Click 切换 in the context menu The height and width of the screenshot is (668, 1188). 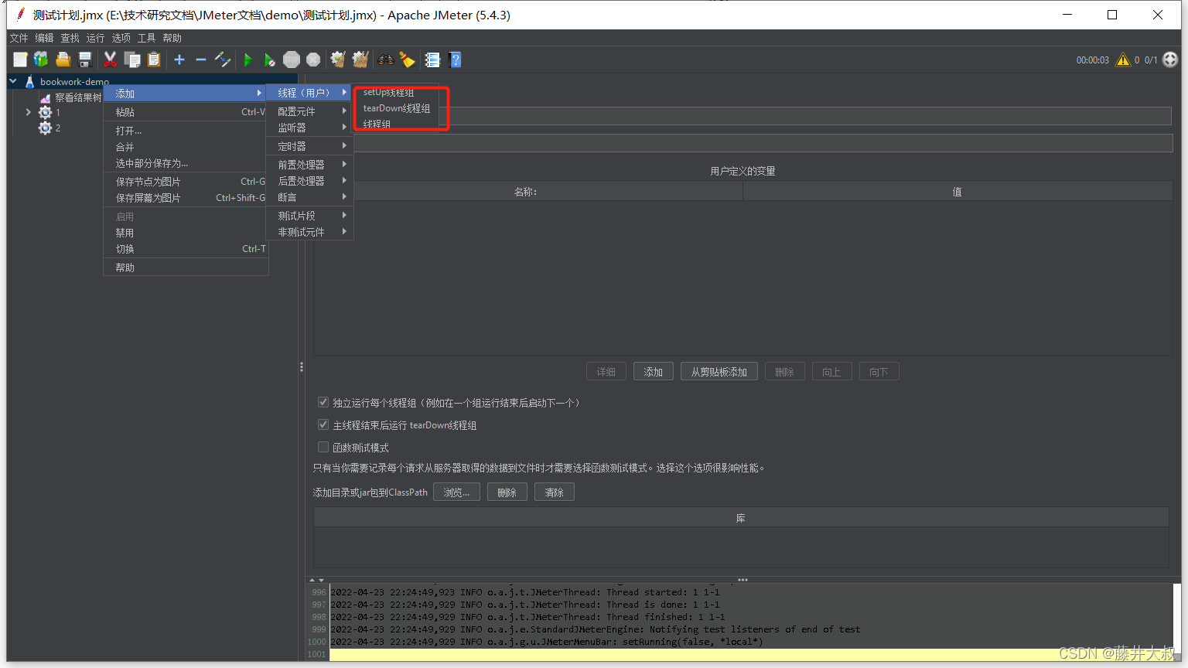[186, 249]
